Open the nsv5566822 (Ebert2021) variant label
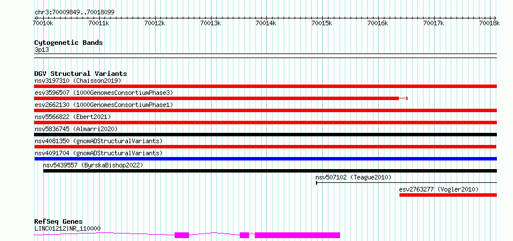 73,117
